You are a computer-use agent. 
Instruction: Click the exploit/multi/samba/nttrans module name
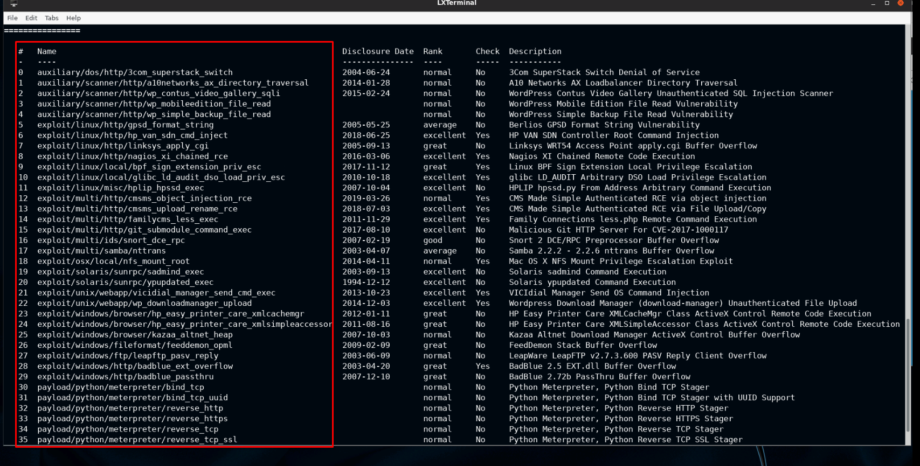(101, 251)
